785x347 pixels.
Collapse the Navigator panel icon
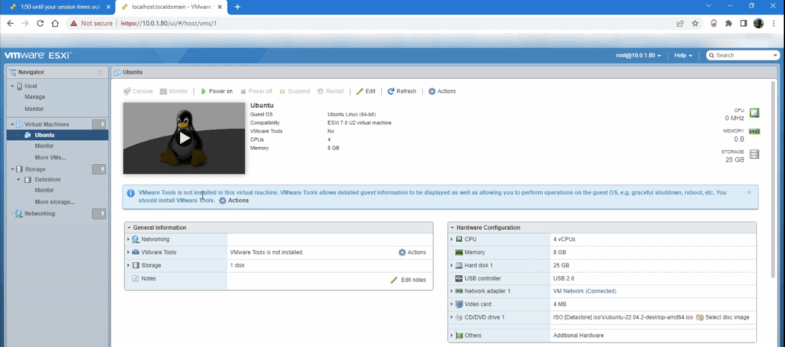click(x=100, y=73)
